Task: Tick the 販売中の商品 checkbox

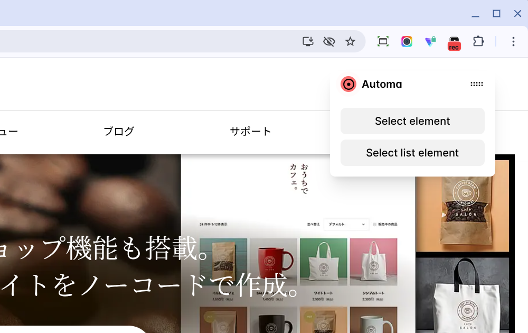Action: (374, 224)
